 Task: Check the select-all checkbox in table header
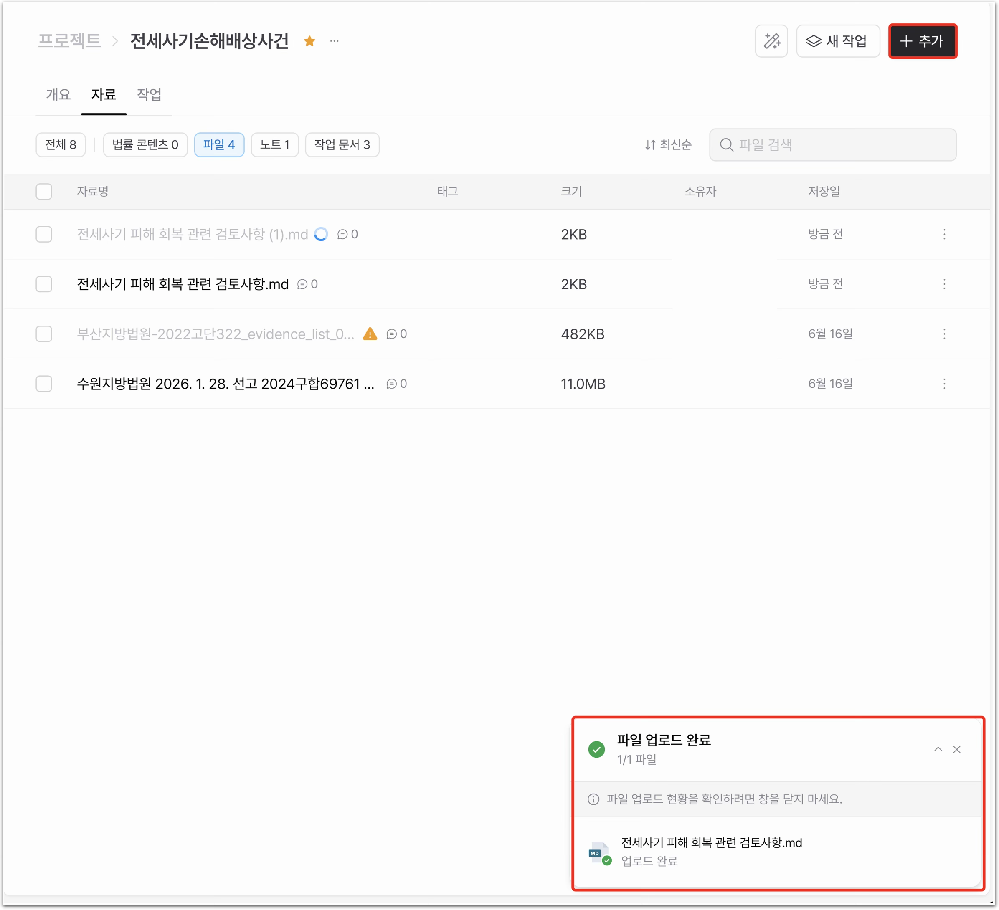(44, 192)
